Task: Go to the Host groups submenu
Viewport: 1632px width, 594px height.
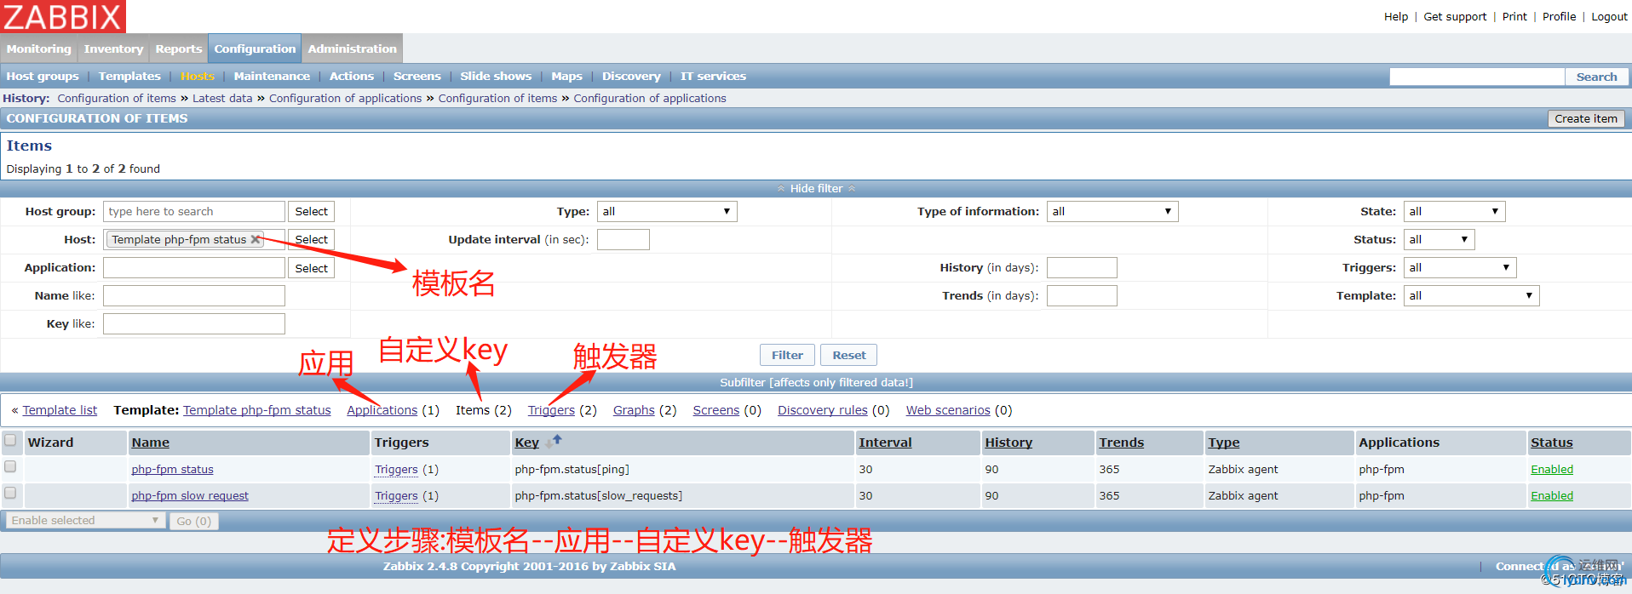Action: coord(43,76)
